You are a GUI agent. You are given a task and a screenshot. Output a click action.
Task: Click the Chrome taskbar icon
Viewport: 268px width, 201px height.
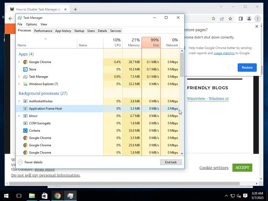[57, 196]
